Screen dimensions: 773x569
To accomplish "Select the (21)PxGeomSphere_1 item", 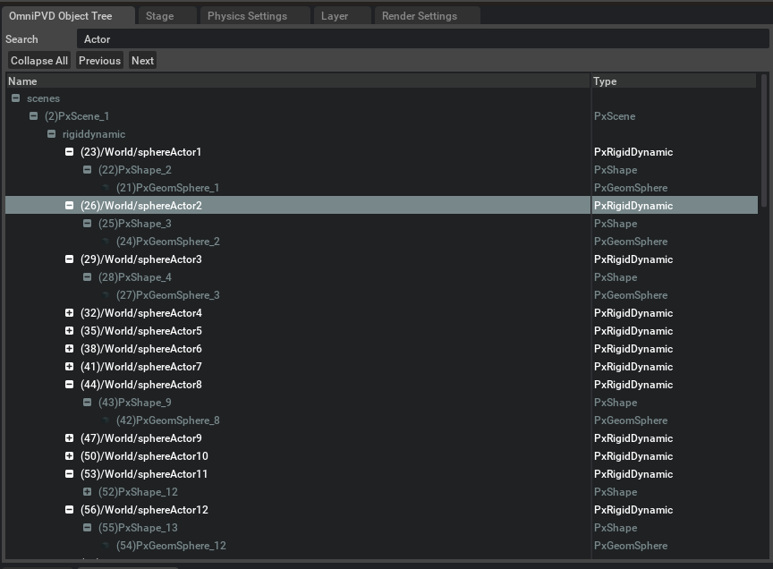I will (167, 188).
